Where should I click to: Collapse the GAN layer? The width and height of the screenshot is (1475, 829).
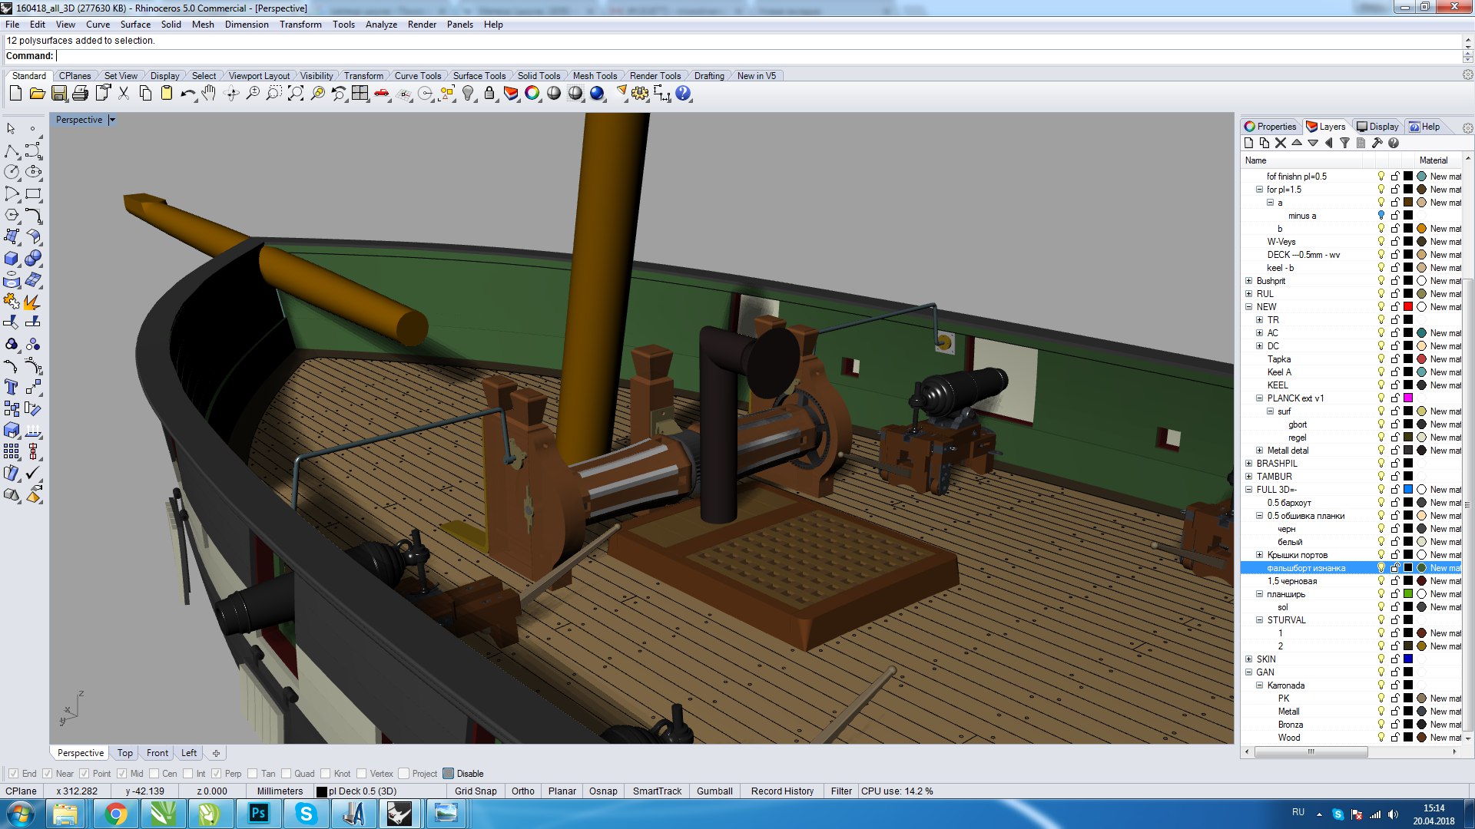(1249, 672)
